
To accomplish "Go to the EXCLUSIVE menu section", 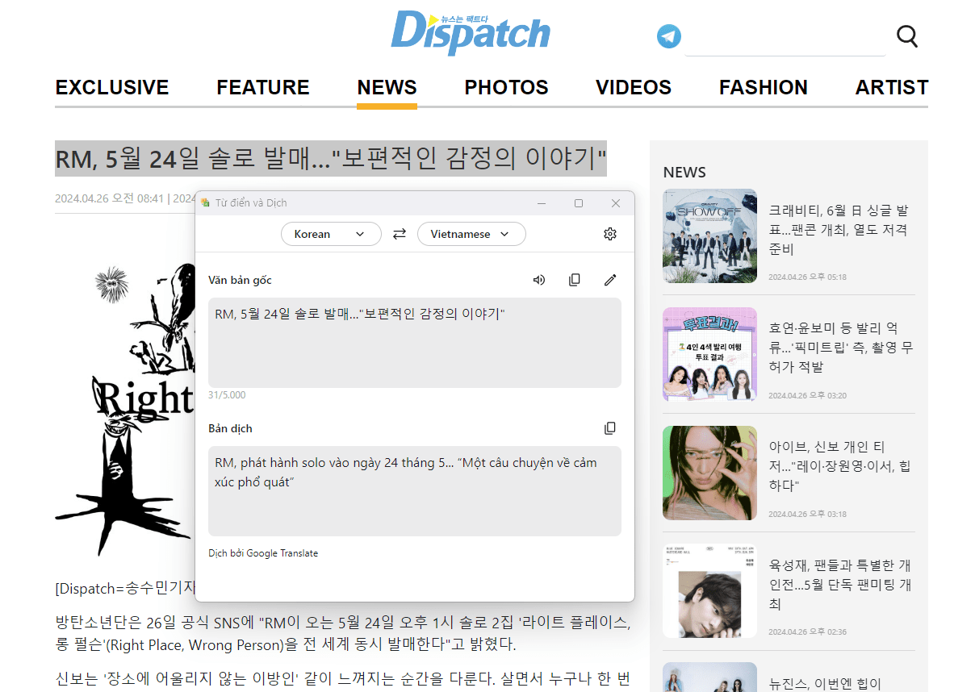I will (x=112, y=87).
